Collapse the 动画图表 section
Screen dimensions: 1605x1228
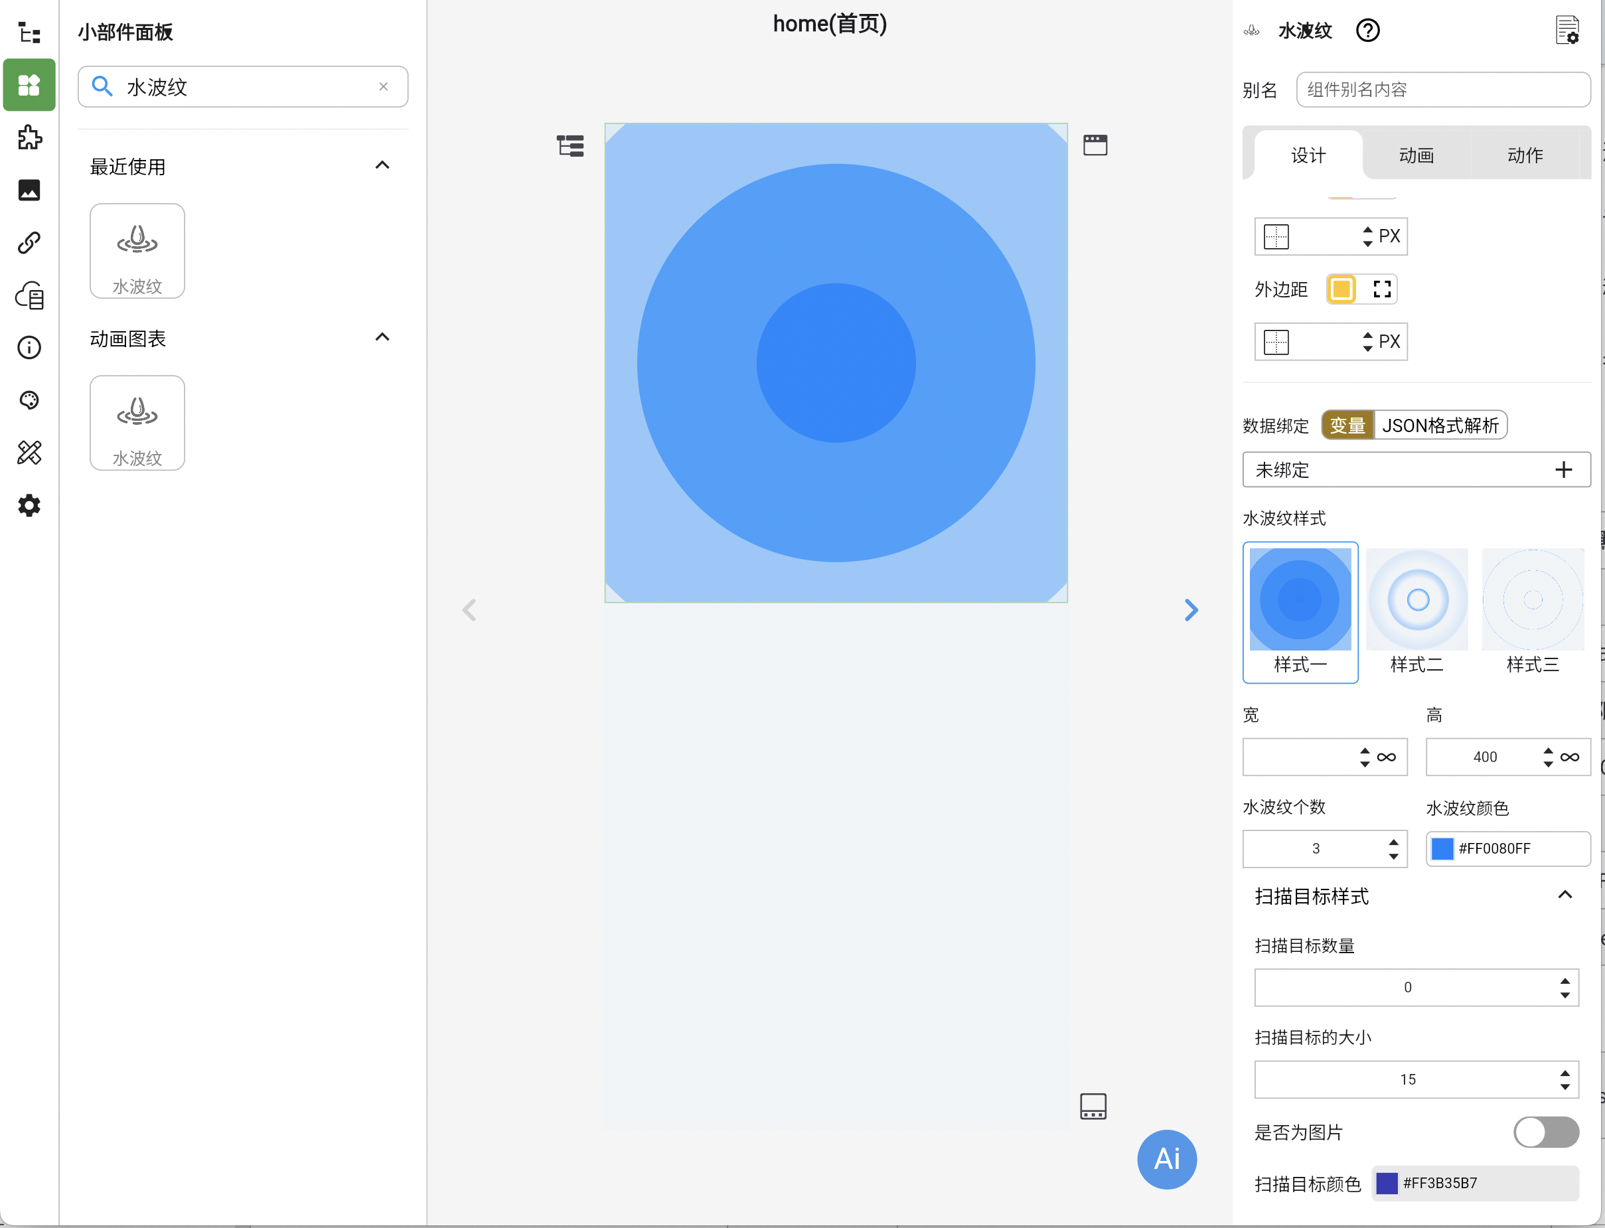pyautogui.click(x=382, y=338)
